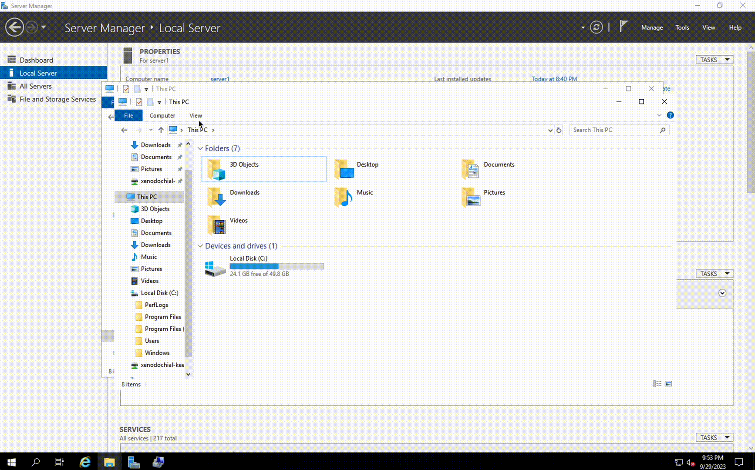Image resolution: width=755 pixels, height=470 pixels.
Task: Switch to details view layout
Action: click(x=657, y=384)
